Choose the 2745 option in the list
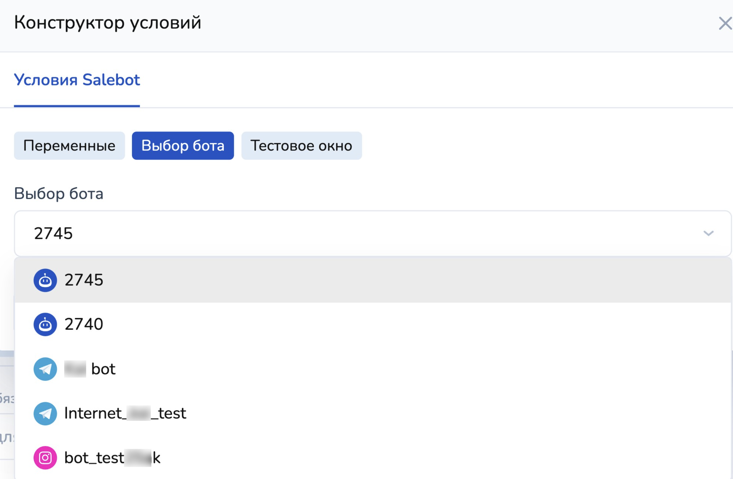Viewport: 733px width, 479px height. (373, 280)
